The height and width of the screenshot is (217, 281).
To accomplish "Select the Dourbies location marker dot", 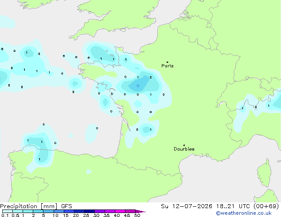I will [184, 145].
